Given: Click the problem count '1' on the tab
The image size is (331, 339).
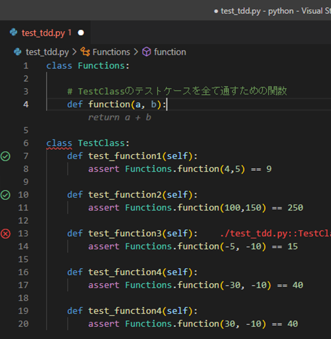Looking at the screenshot, I should 70,33.
